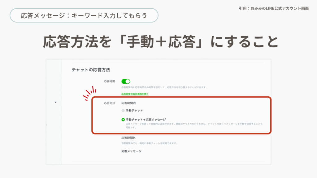Expand the small sidebar dropdown arrow

coord(55,102)
